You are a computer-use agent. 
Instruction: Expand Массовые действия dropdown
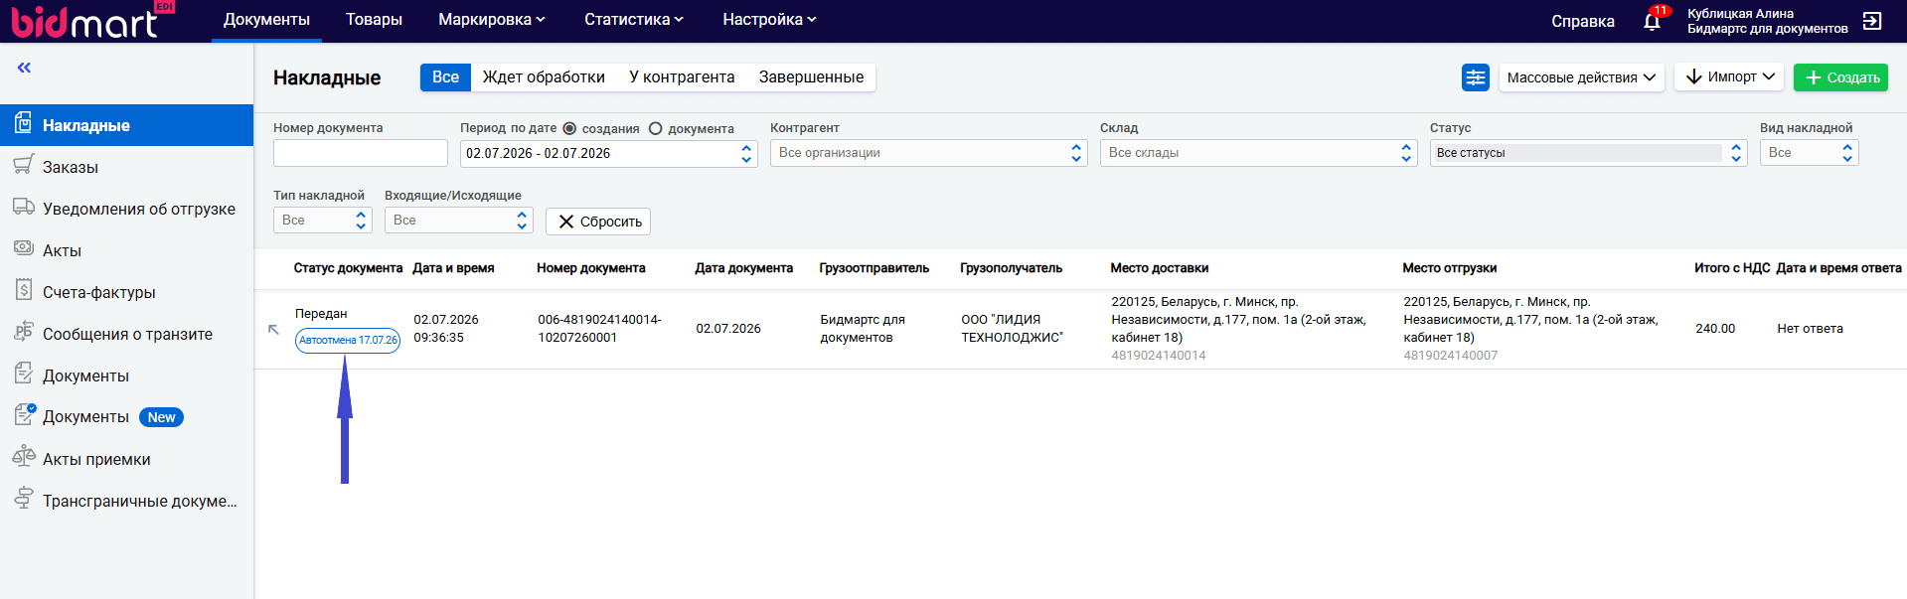coord(1581,77)
